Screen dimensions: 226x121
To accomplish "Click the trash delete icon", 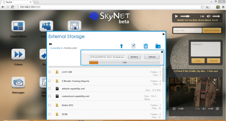I will 146,46.
